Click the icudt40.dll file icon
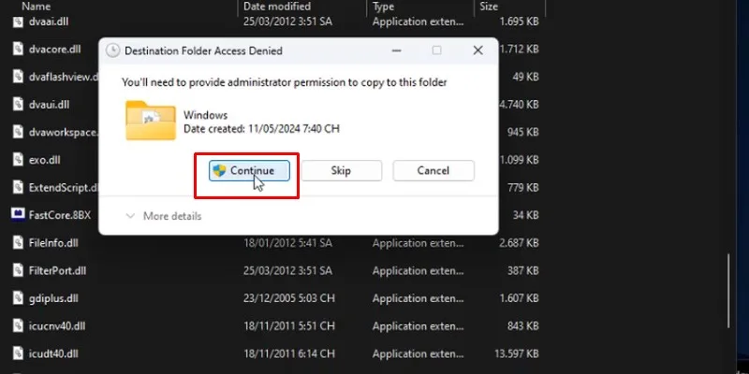 (x=19, y=353)
